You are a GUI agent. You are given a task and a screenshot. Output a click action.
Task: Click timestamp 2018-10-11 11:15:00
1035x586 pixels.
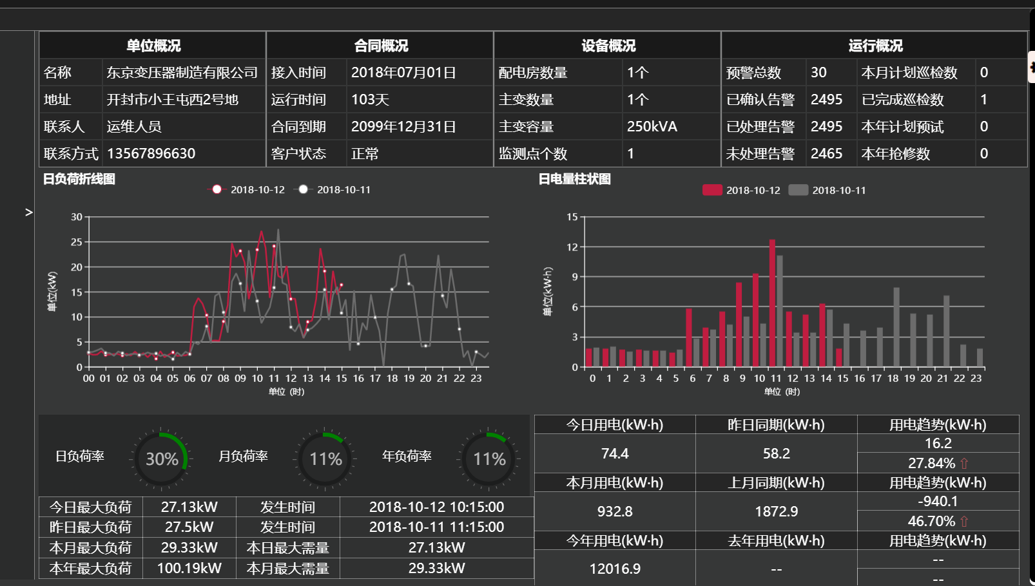tap(436, 527)
